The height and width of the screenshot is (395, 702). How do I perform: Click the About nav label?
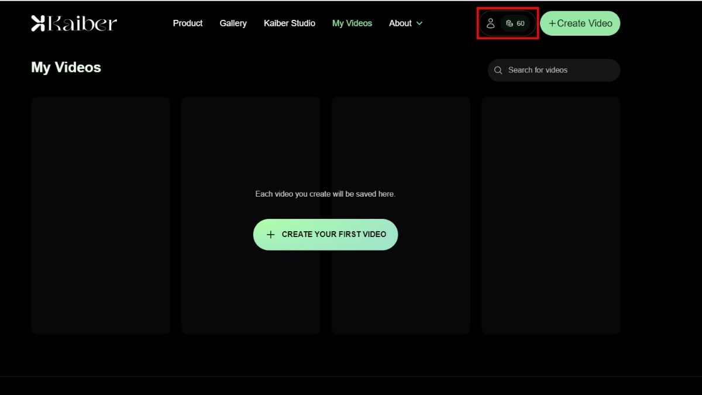[x=400, y=23]
